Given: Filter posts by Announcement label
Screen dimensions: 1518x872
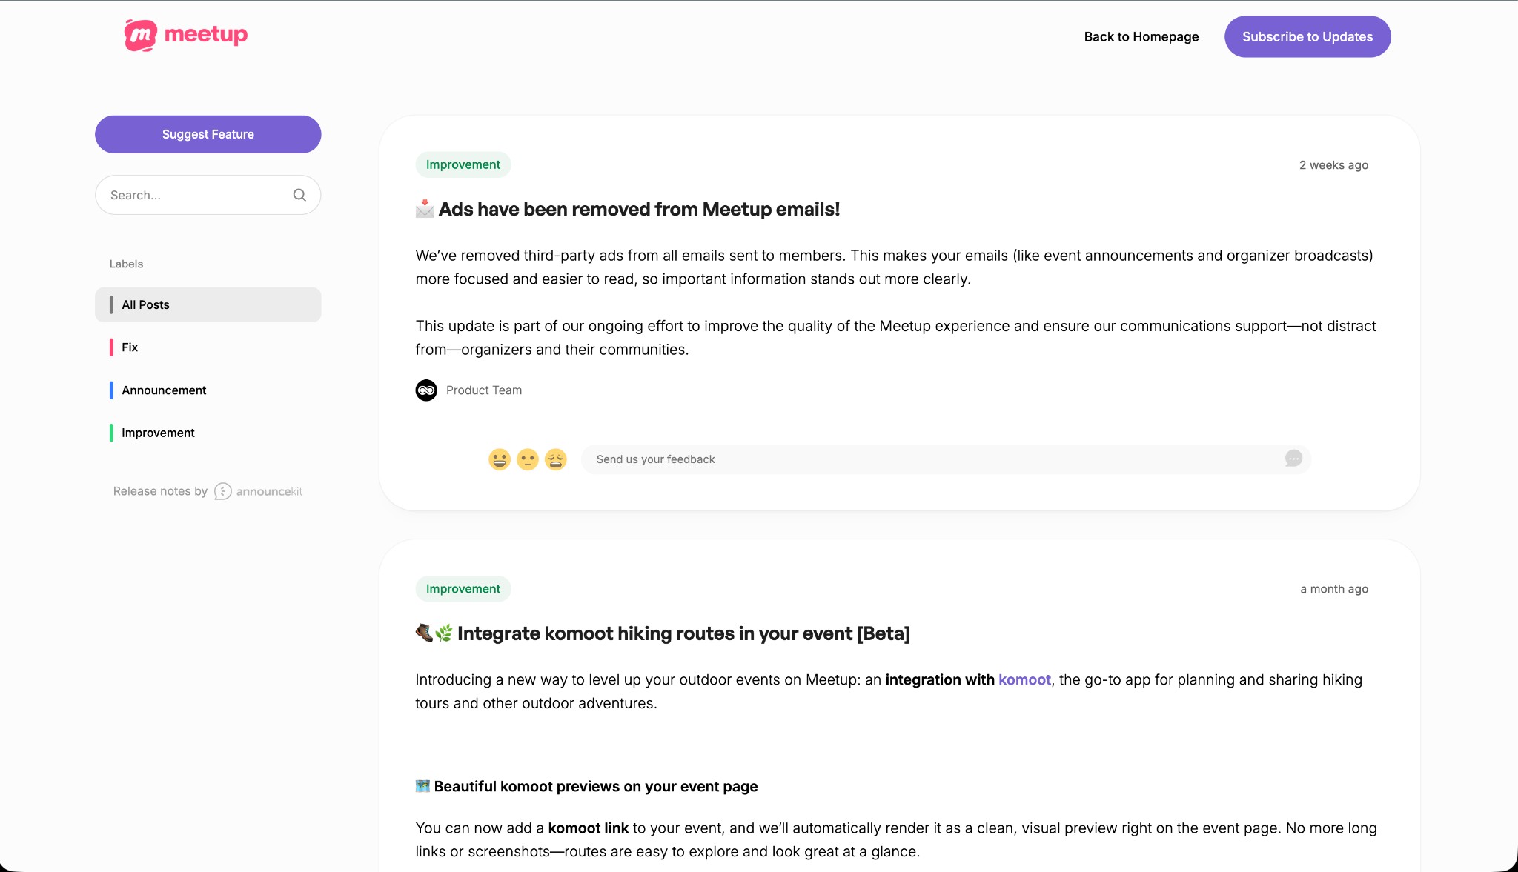Looking at the screenshot, I should (164, 390).
